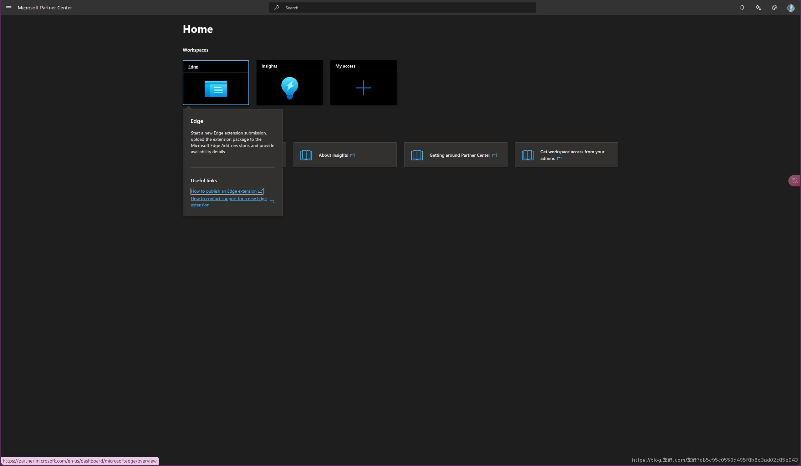Open the settings gear icon
The width and height of the screenshot is (801, 466).
[775, 8]
